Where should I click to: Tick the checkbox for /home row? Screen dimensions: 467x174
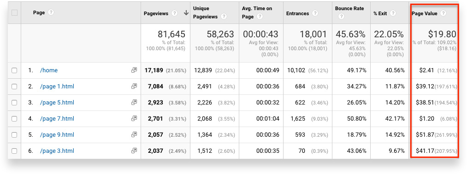point(14,70)
